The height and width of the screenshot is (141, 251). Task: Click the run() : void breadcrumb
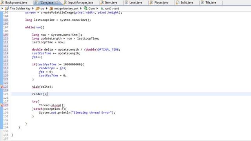112,8
